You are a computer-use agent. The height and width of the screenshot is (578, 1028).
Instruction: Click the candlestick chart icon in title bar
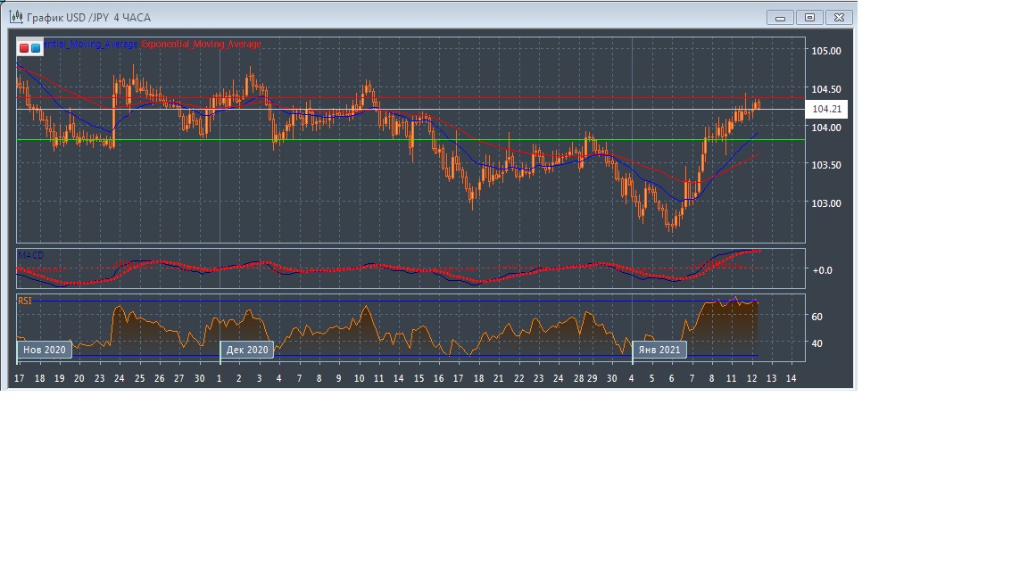point(15,17)
